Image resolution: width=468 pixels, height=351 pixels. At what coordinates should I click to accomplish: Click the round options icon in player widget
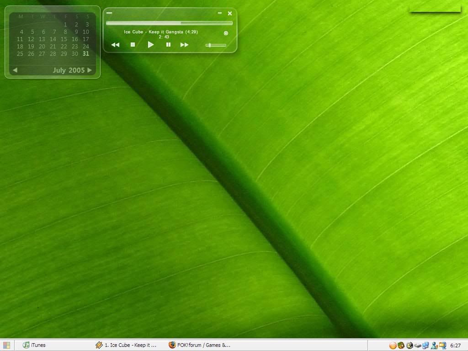tap(226, 33)
